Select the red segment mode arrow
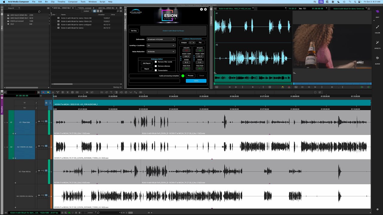 point(43,92)
